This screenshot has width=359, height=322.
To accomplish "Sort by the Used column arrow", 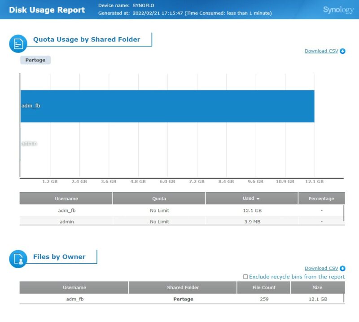I will pyautogui.click(x=258, y=198).
